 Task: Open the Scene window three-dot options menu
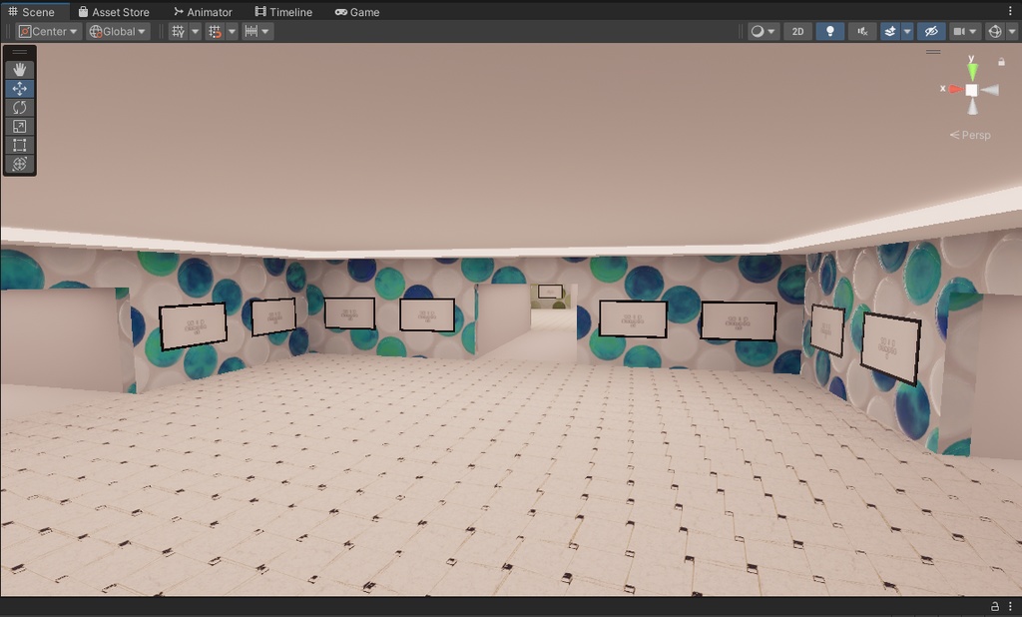(x=1010, y=11)
